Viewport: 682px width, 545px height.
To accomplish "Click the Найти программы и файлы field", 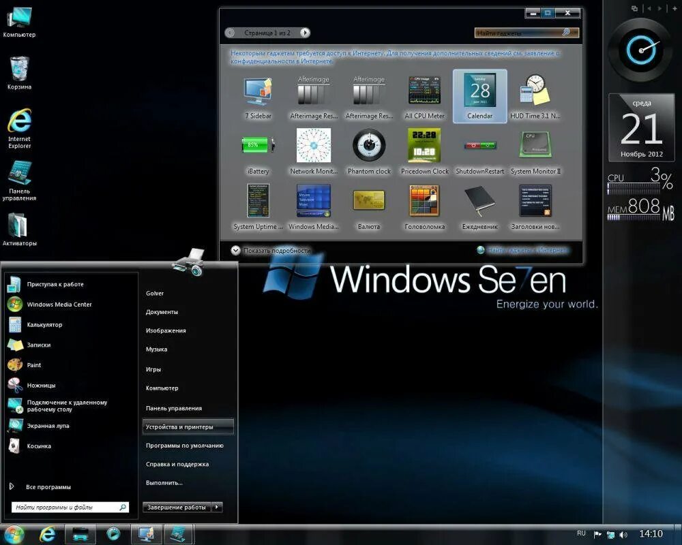I will tap(70, 507).
